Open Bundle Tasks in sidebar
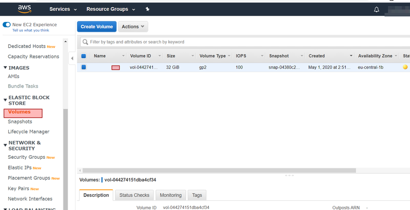Image resolution: width=410 pixels, height=210 pixels. [x=23, y=86]
